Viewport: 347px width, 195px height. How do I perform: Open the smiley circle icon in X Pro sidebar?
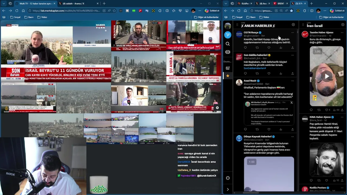[x=228, y=178]
